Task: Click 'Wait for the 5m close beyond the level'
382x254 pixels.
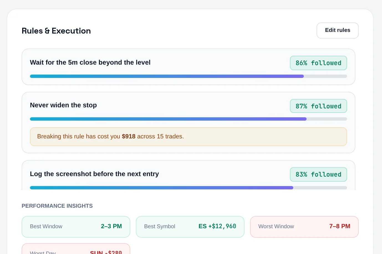Action: point(90,62)
